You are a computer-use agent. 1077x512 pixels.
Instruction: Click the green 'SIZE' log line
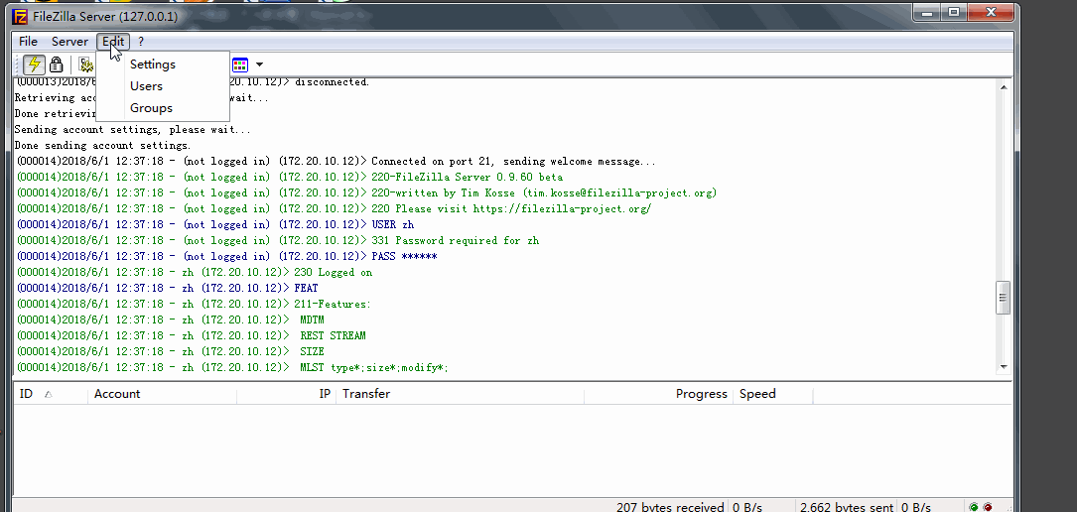pyautogui.click(x=171, y=351)
